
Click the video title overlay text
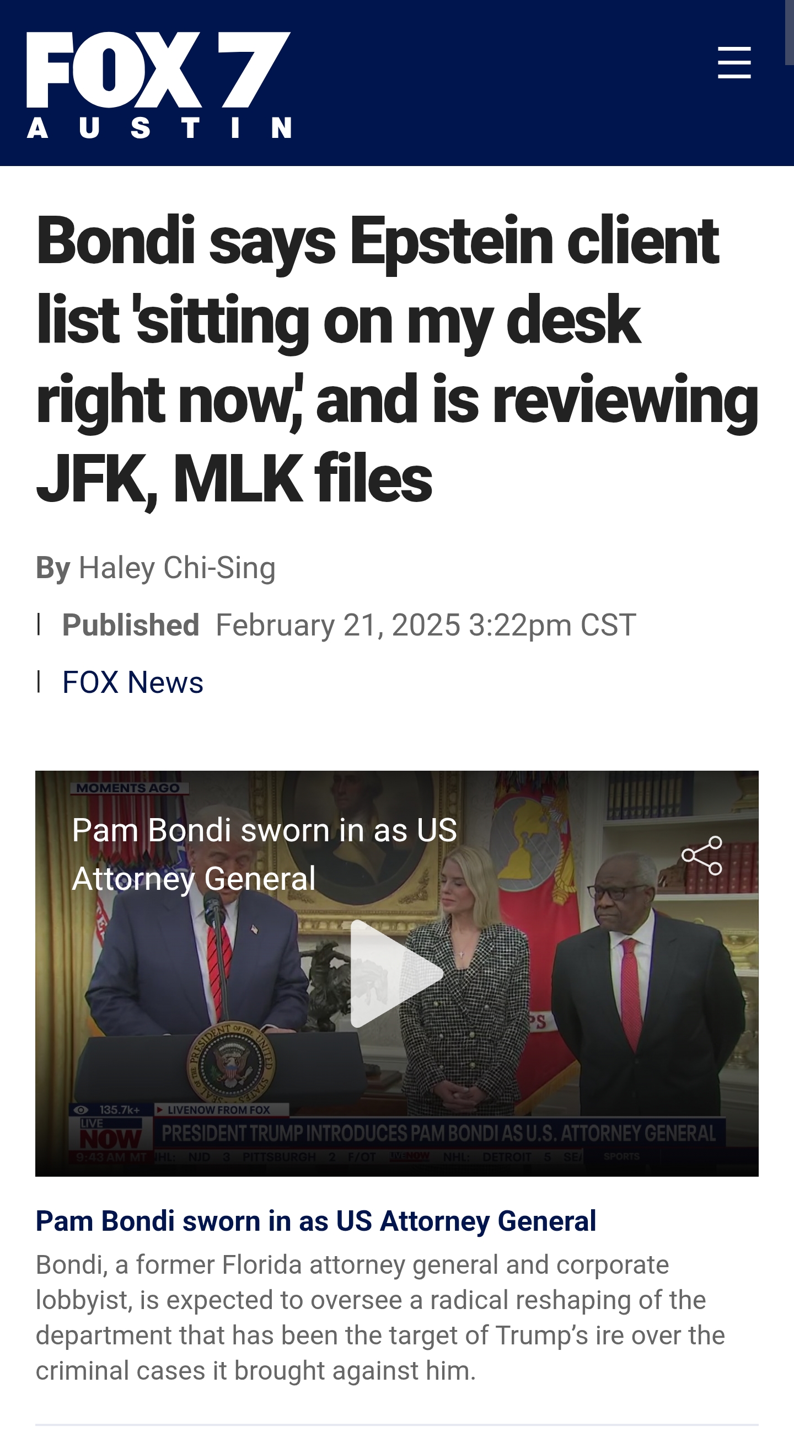[x=264, y=855]
